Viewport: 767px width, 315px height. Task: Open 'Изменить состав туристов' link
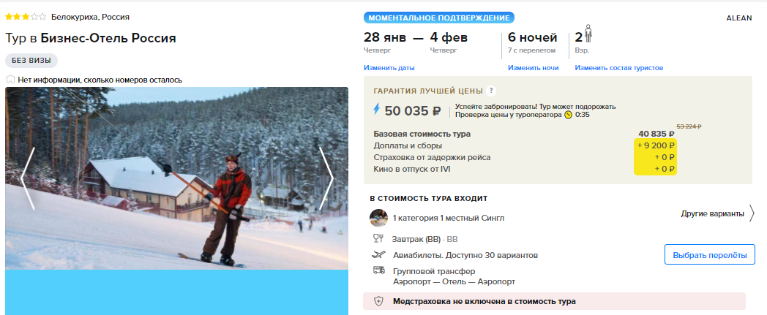618,68
